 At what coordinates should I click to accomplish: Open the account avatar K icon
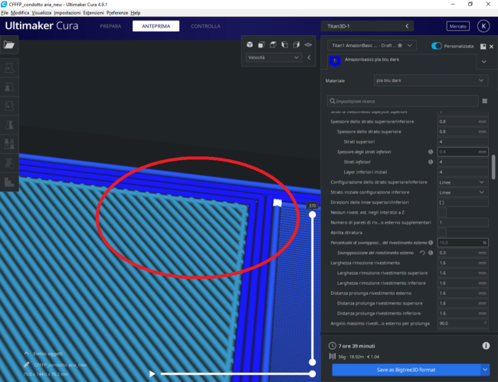pos(483,26)
